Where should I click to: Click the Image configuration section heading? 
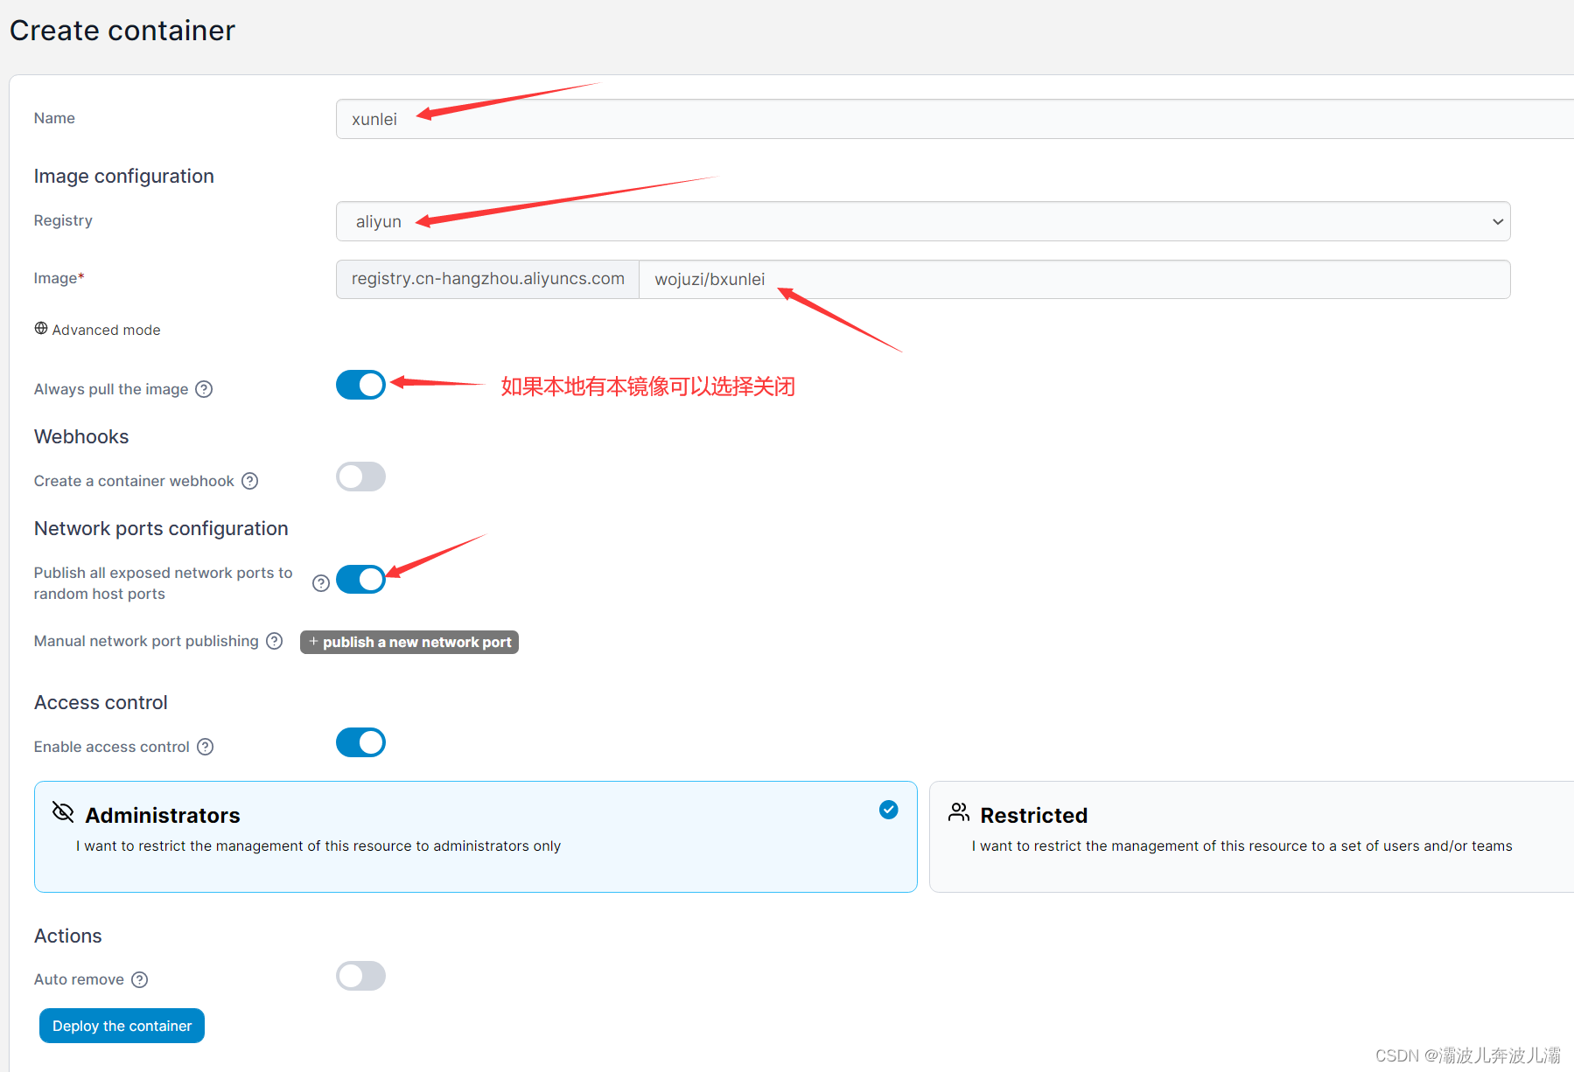pyautogui.click(x=124, y=176)
